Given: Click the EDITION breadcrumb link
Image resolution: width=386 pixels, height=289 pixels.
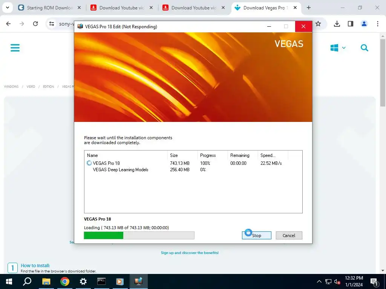Looking at the screenshot, I should 49,87.
